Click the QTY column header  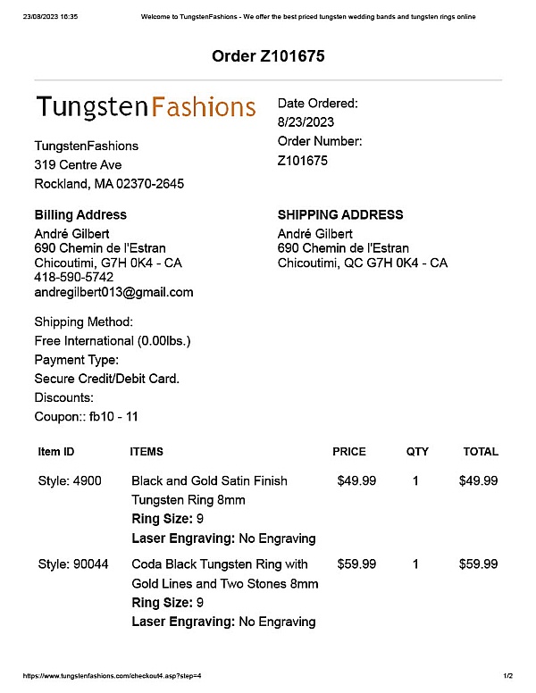pos(417,452)
